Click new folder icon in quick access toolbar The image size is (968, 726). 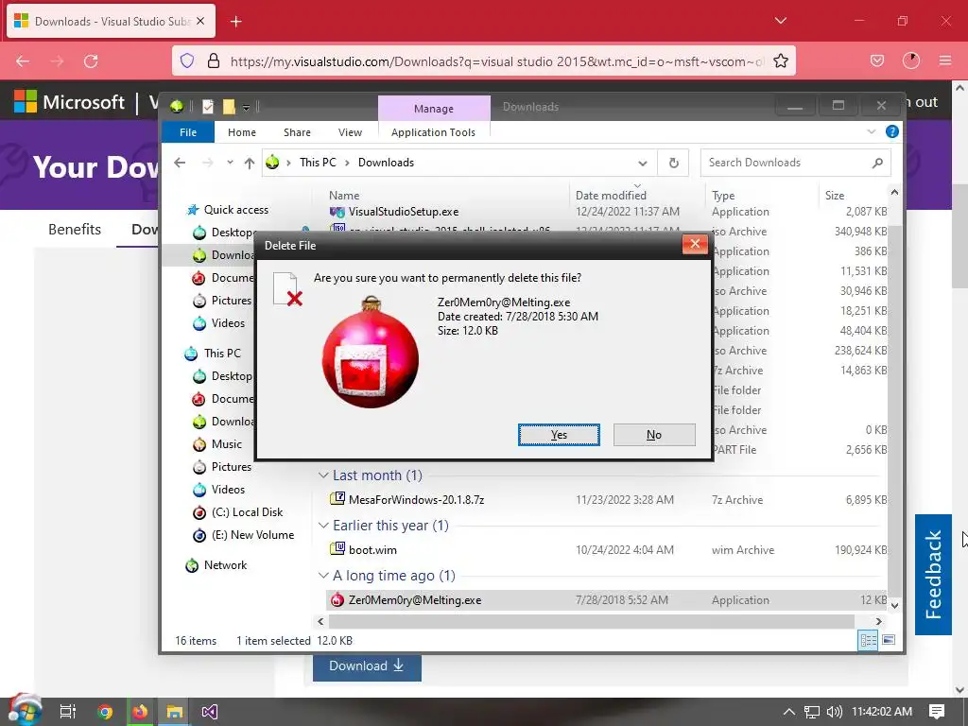229,107
